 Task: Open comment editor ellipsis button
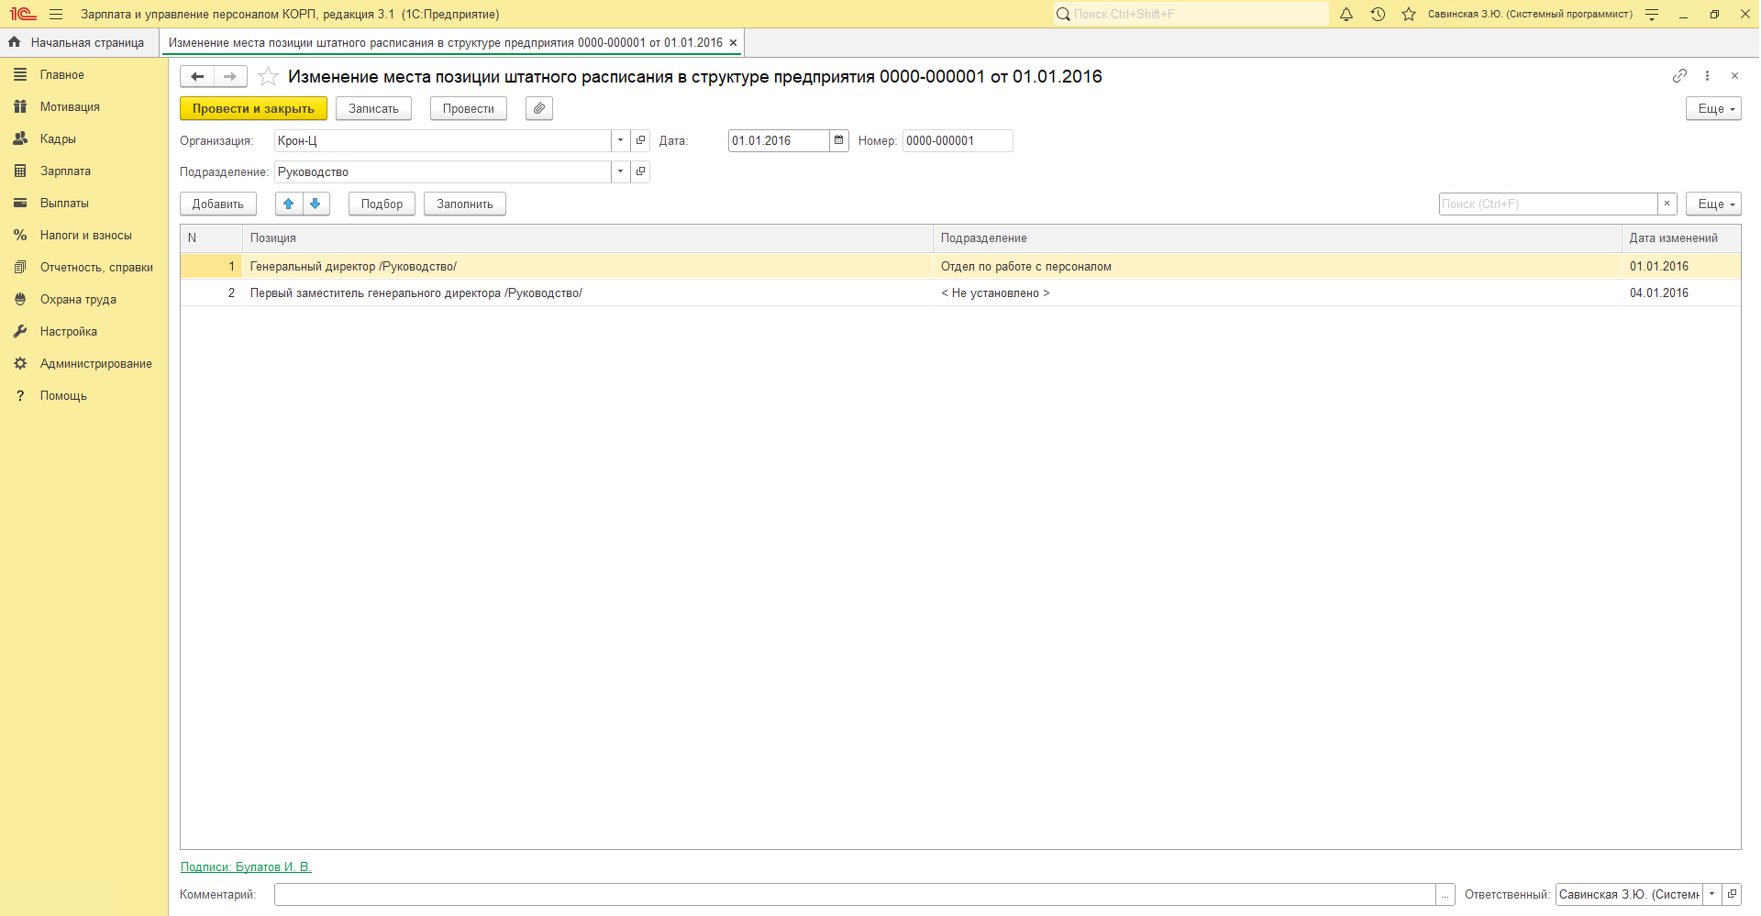[1445, 894]
